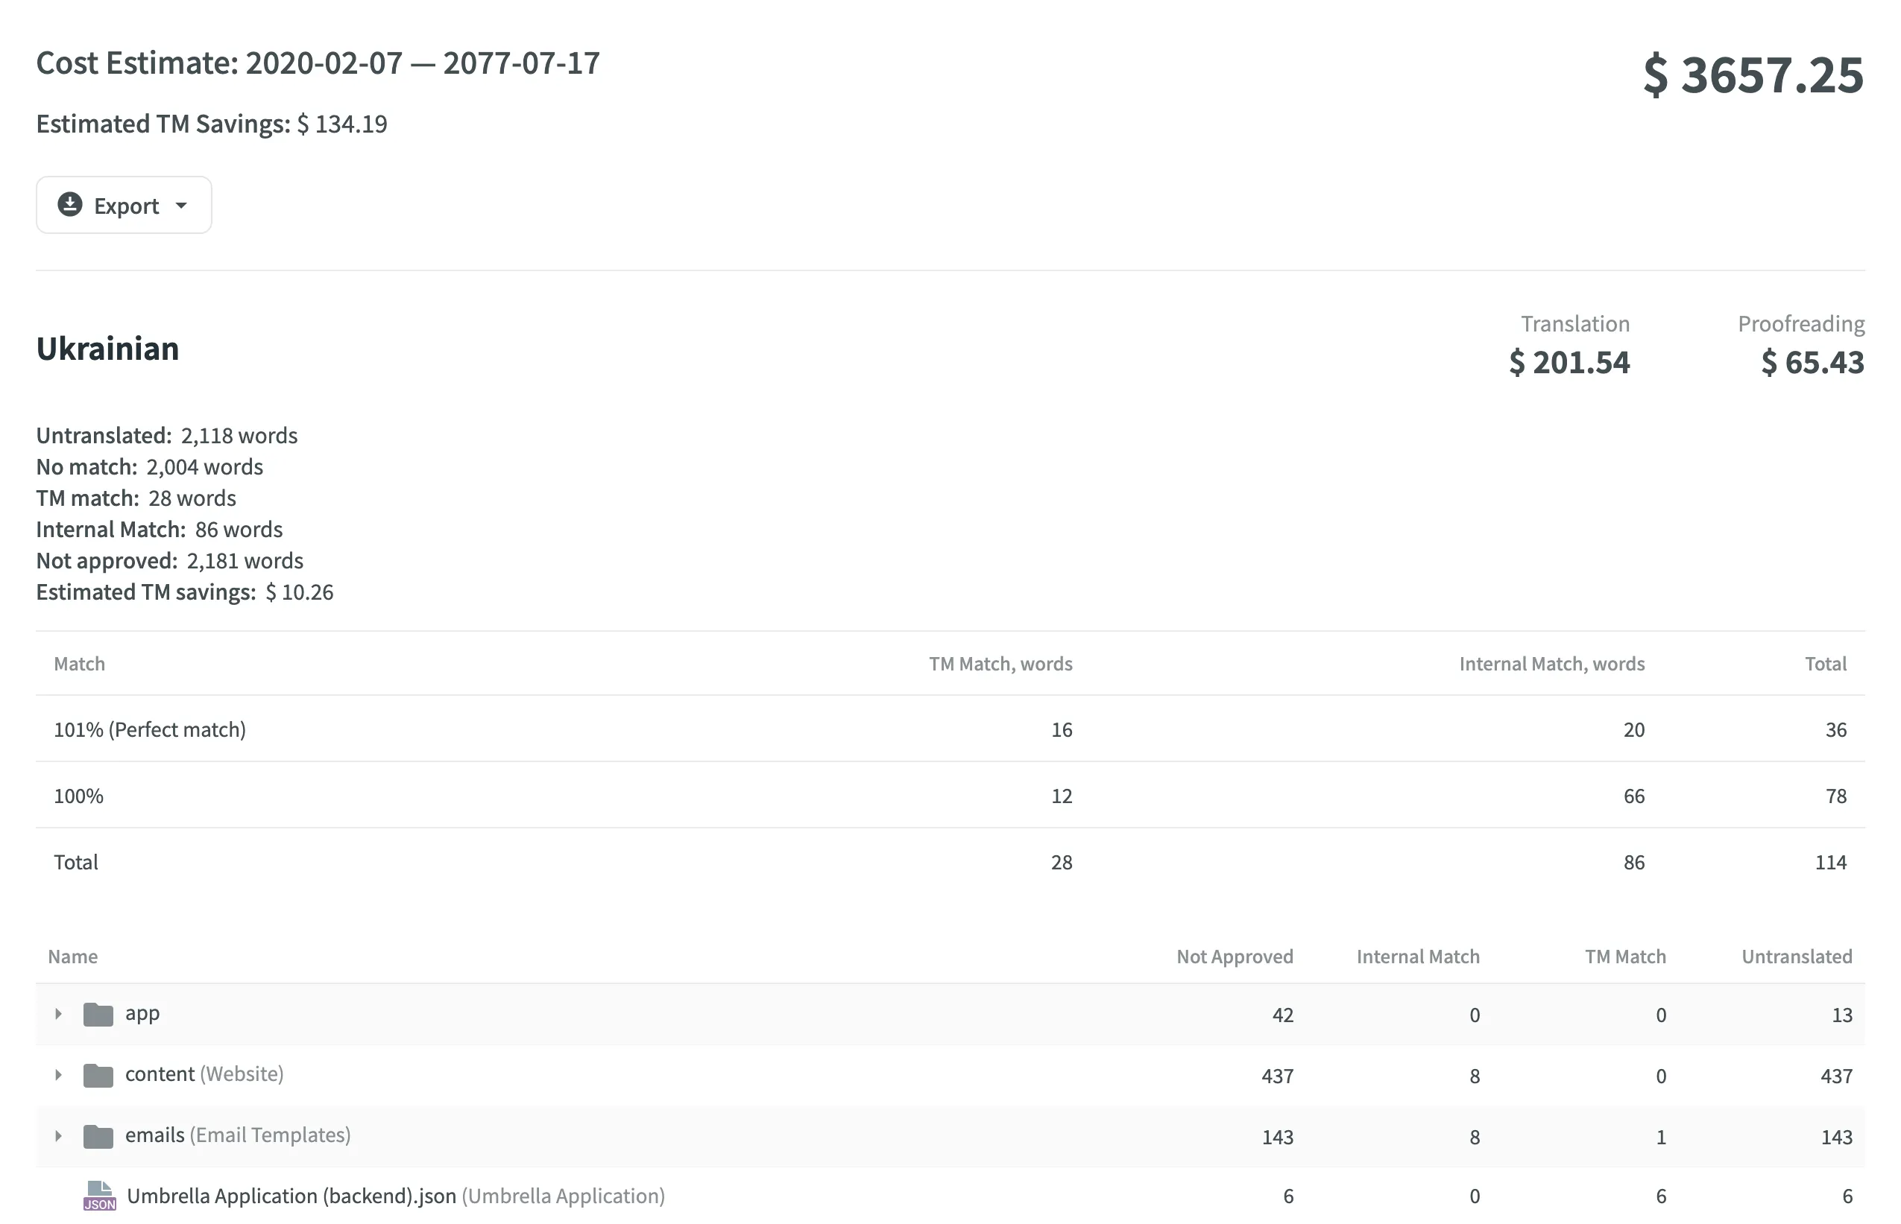Select the content (Website) row name
This screenshot has height=1224, width=1901.
(204, 1074)
